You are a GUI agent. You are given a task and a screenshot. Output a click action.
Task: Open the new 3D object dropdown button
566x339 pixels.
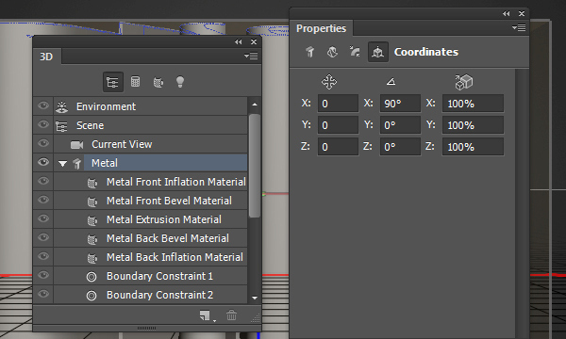coord(207,315)
